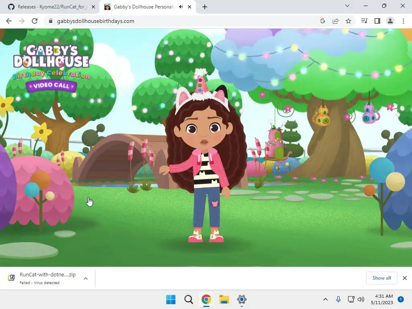The width and height of the screenshot is (412, 309).
Task: Open the volume speaker tray icon
Action: point(361,299)
